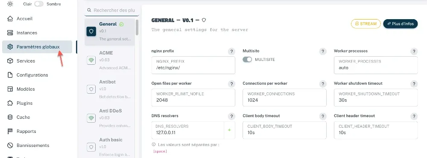
Task: Click the plugin list scrollbar
Action: coord(137,27)
